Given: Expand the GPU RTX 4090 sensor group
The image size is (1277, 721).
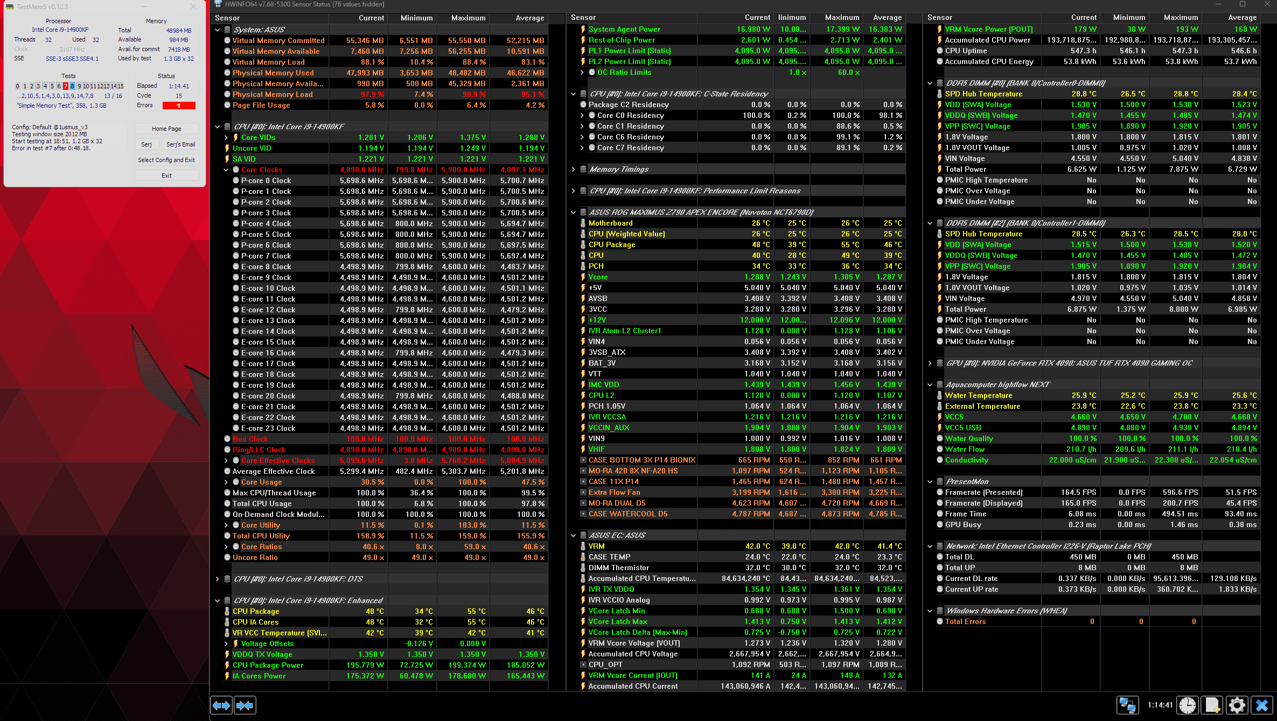Looking at the screenshot, I should (930, 363).
